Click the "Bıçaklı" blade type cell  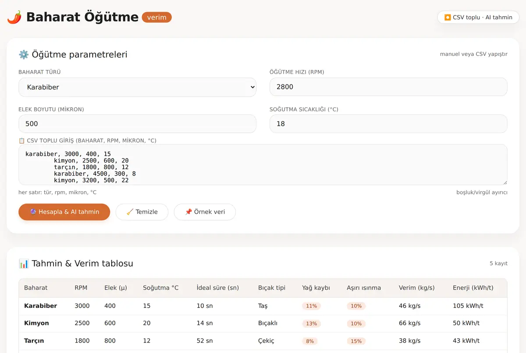click(268, 323)
